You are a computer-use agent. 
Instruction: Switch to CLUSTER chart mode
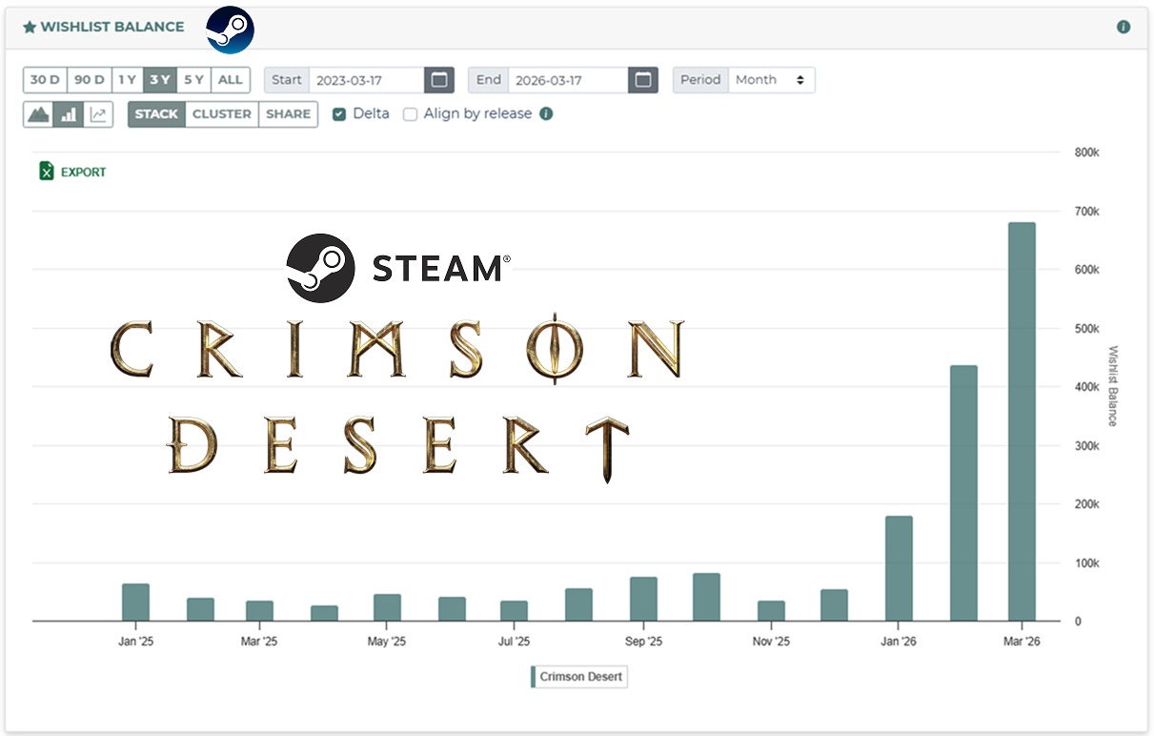[x=222, y=114]
